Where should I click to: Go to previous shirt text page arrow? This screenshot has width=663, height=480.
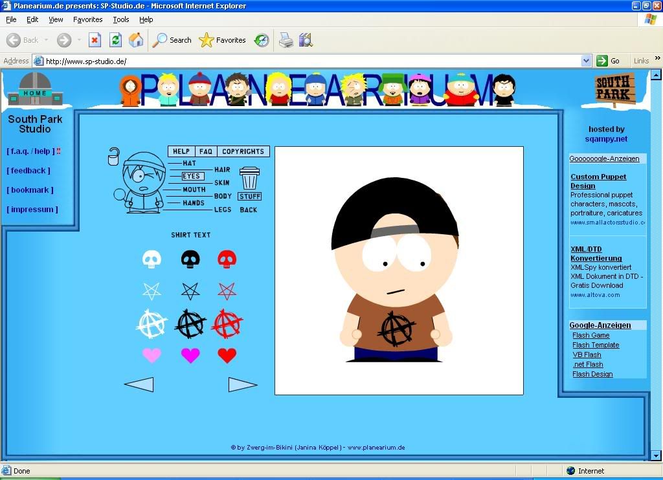point(139,384)
